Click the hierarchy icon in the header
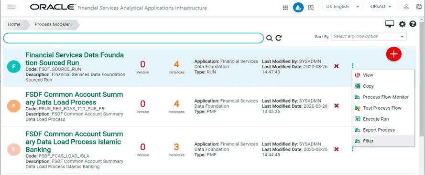 tap(406, 7)
